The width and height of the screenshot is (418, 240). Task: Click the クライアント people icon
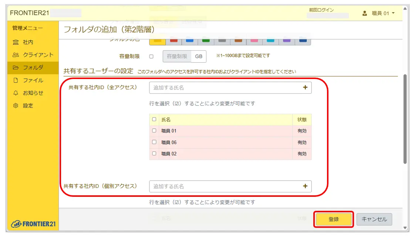pos(16,55)
